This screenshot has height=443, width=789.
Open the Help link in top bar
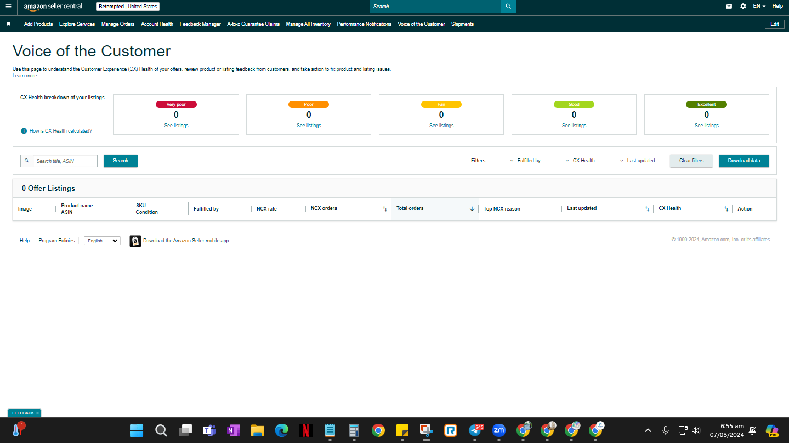(x=777, y=6)
